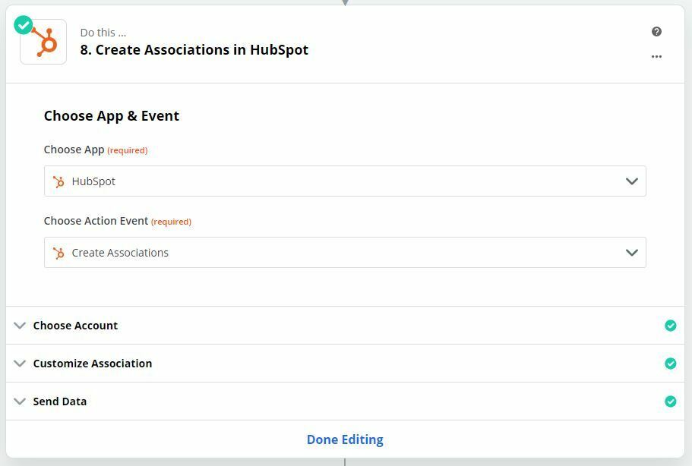Viewport: 692px width, 466px height.
Task: Open the Choose App dropdown arrow
Action: click(x=631, y=181)
